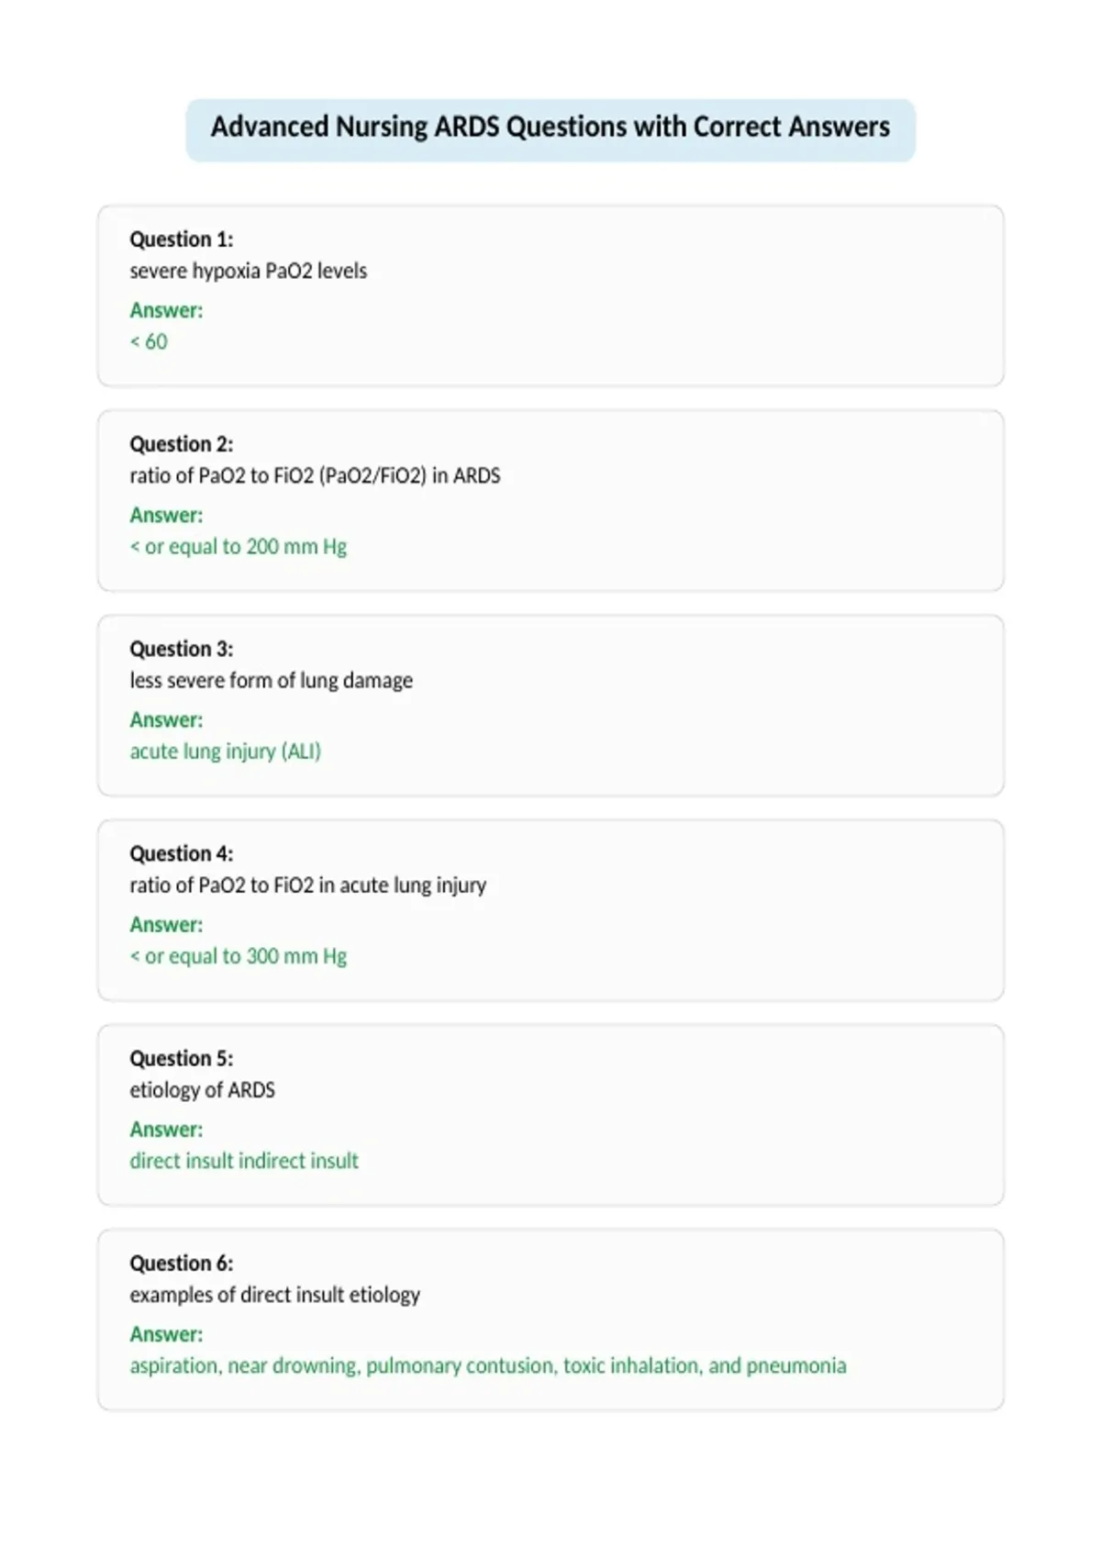This screenshot has width=1101, height=1560.
Task: Click answer '< or equal to 300 mm Hg'
Action: (x=239, y=956)
